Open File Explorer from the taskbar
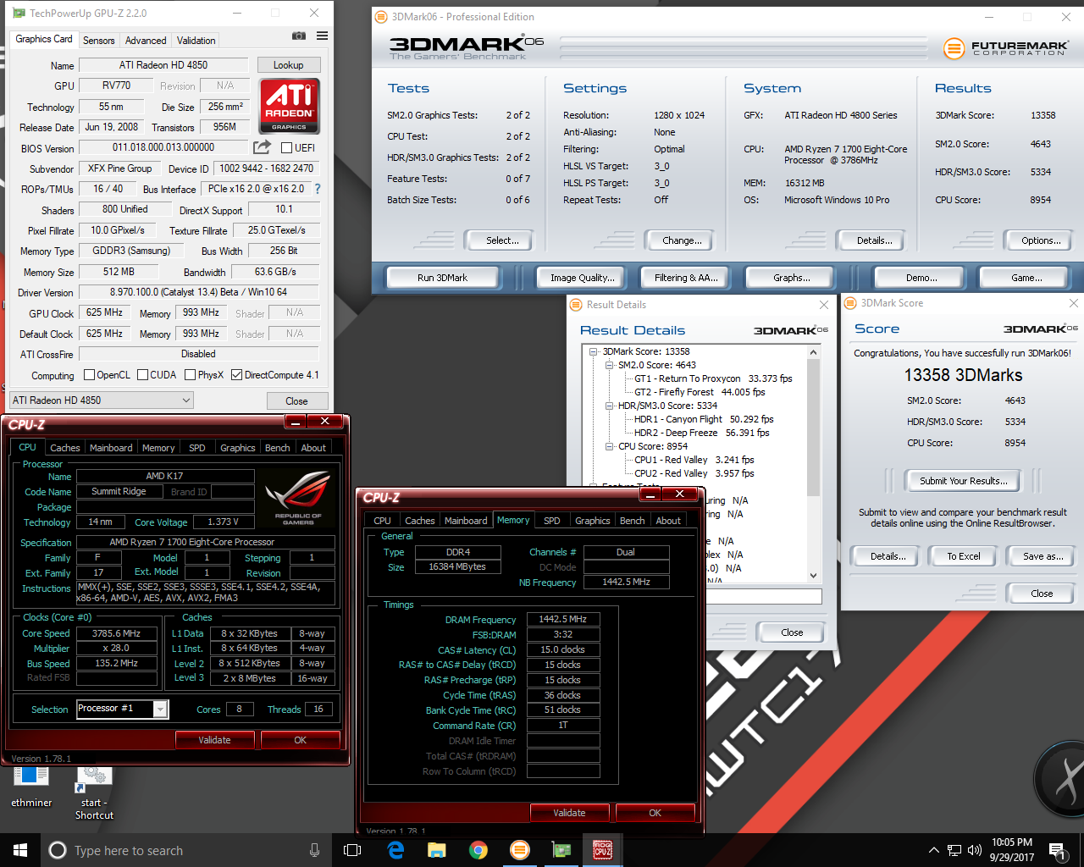This screenshot has height=867, width=1084. [437, 850]
